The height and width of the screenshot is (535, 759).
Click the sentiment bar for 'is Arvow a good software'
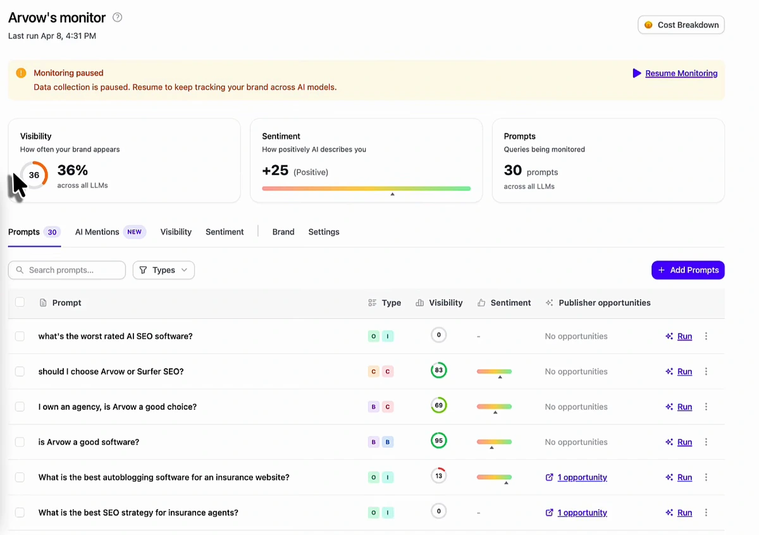coord(494,442)
